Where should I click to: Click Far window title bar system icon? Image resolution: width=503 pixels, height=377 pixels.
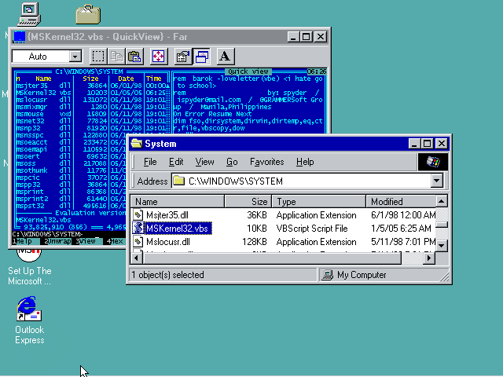19,37
